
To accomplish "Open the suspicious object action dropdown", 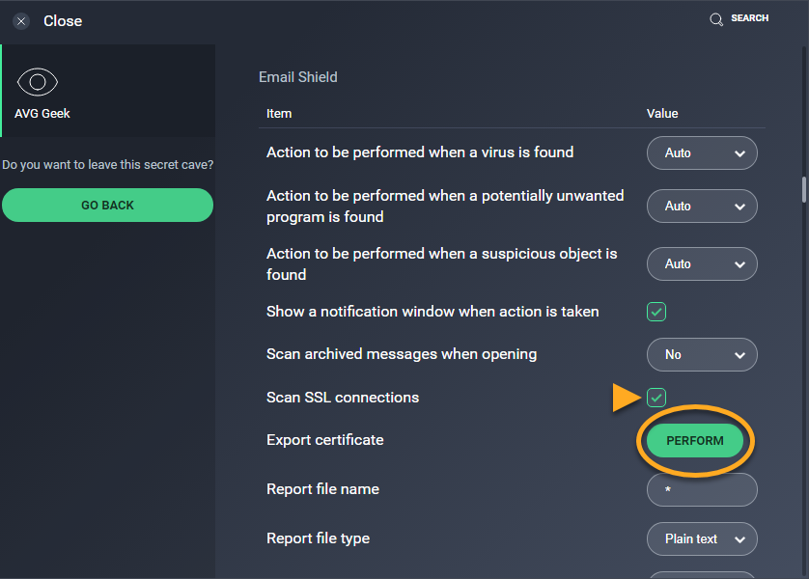I will 702,263.
